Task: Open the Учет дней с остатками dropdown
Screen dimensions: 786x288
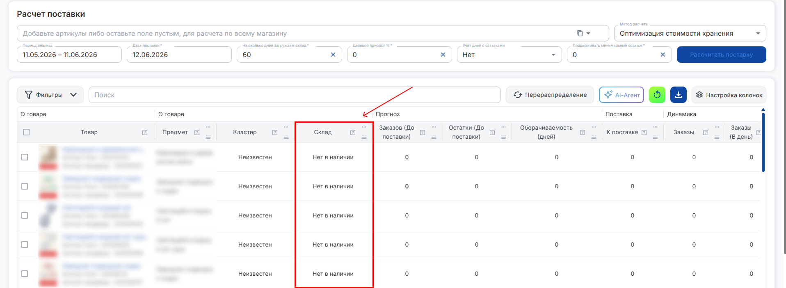Action: [x=510, y=55]
